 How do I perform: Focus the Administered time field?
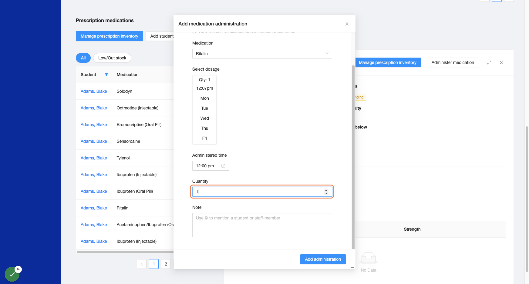[x=211, y=166]
